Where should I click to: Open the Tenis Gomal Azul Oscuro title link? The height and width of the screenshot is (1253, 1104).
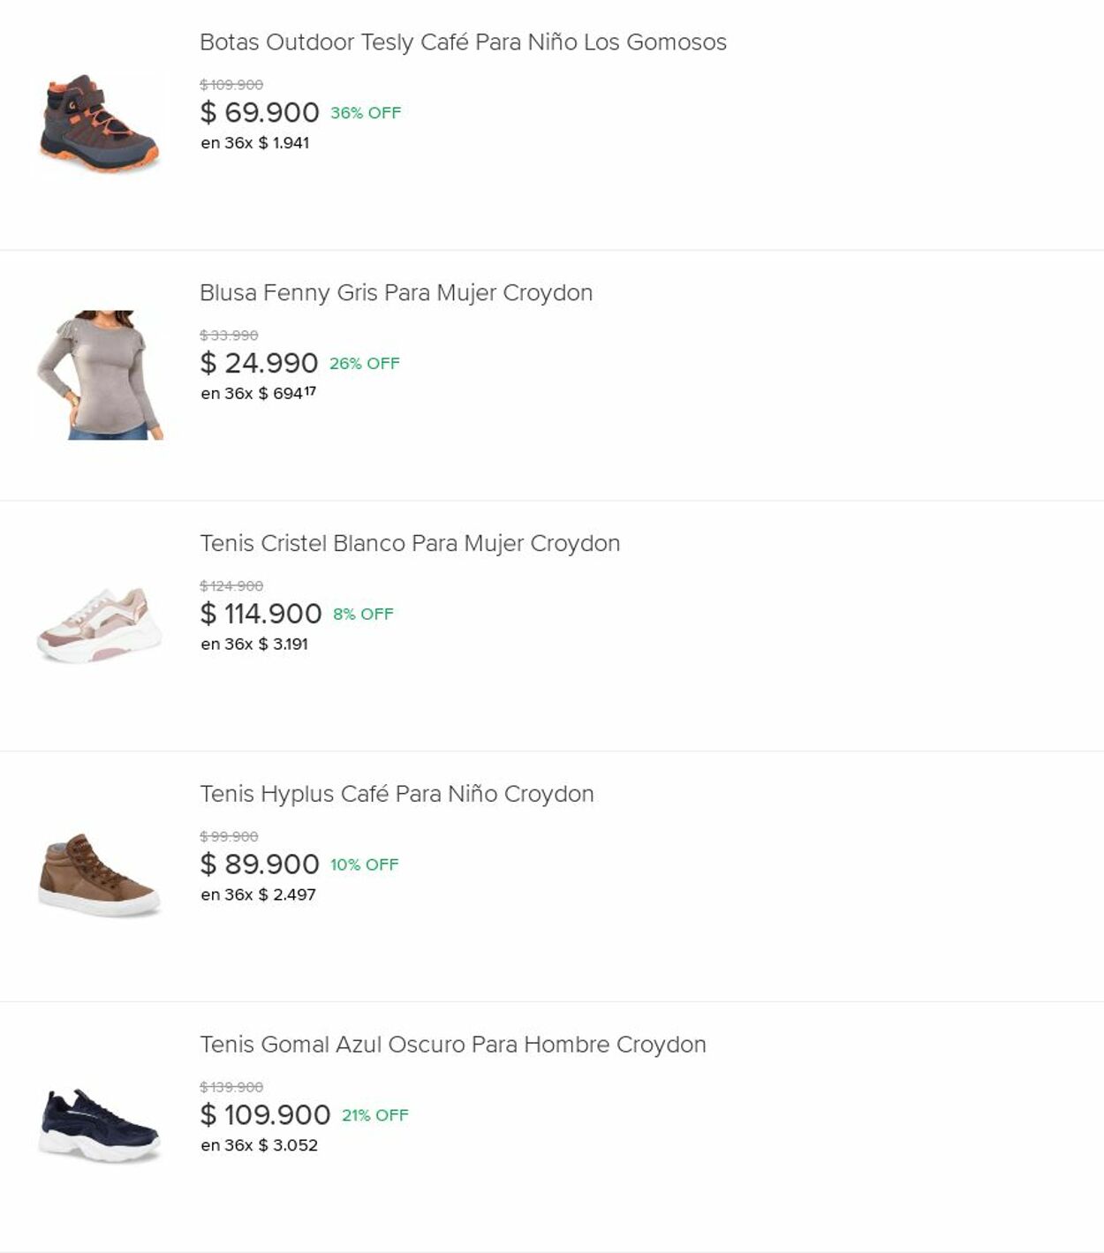(452, 1045)
